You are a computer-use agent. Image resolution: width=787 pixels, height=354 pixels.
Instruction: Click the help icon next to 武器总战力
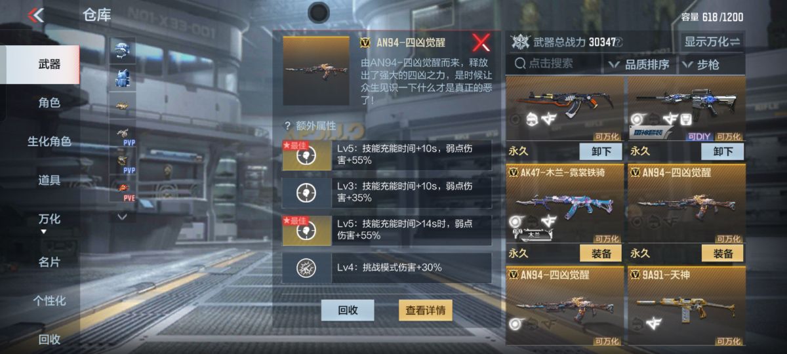click(618, 42)
